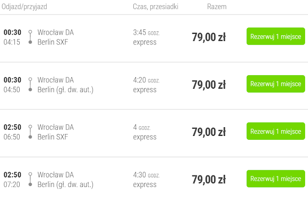Select Berlin SXF destination arriving at 06:50

52,136
